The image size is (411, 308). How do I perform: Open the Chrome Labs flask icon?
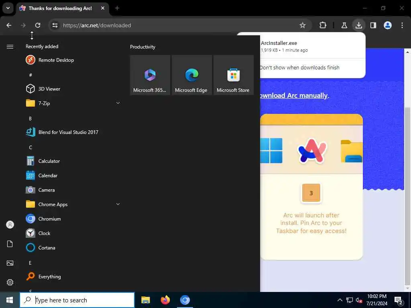pos(344,25)
